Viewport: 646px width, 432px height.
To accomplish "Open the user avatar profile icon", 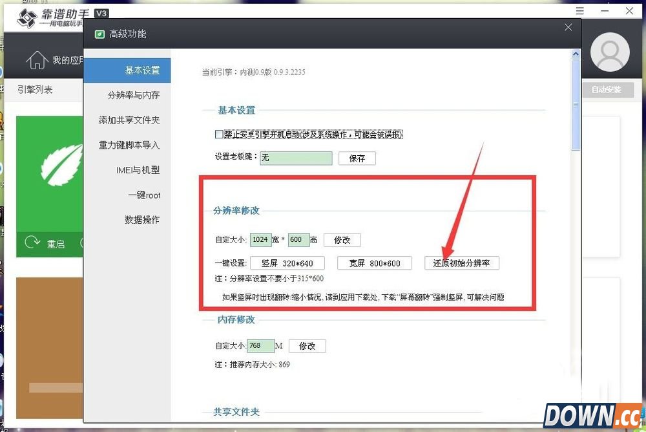I will coord(610,51).
